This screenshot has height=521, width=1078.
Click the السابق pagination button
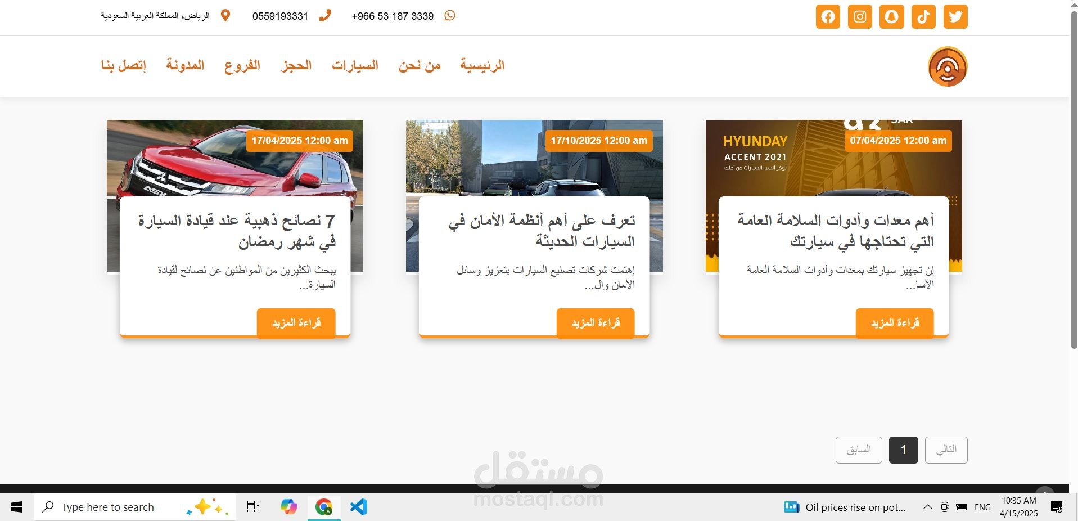click(x=859, y=450)
